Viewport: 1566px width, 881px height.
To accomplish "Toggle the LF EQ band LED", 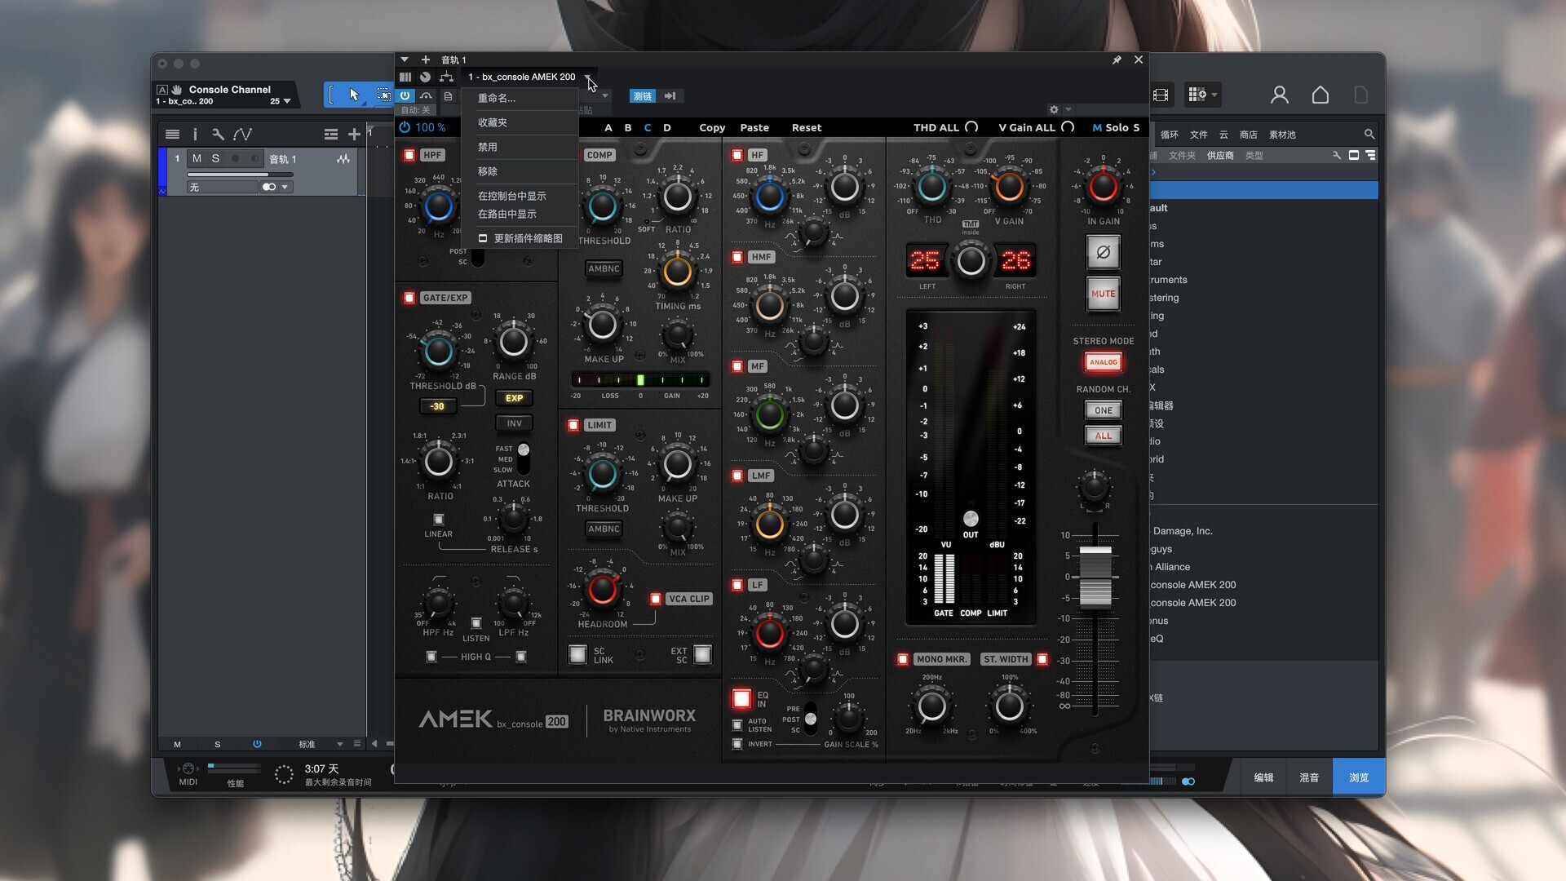I will click(737, 585).
